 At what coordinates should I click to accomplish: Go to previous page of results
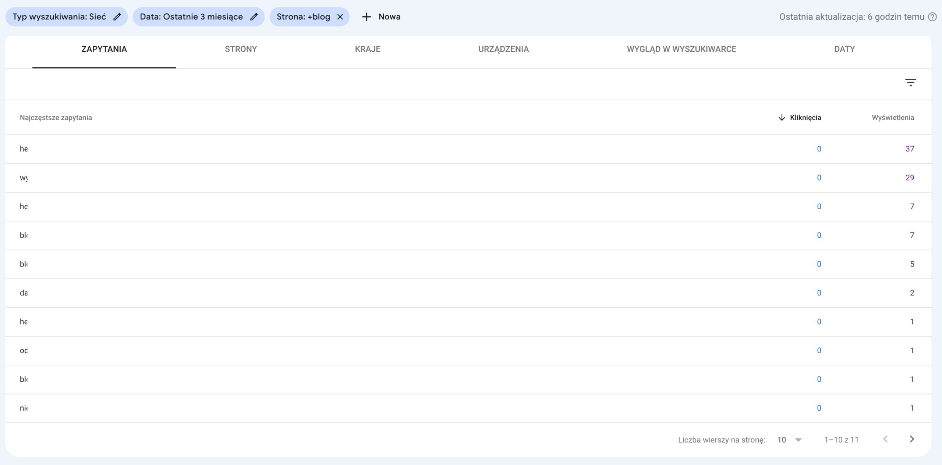click(886, 439)
